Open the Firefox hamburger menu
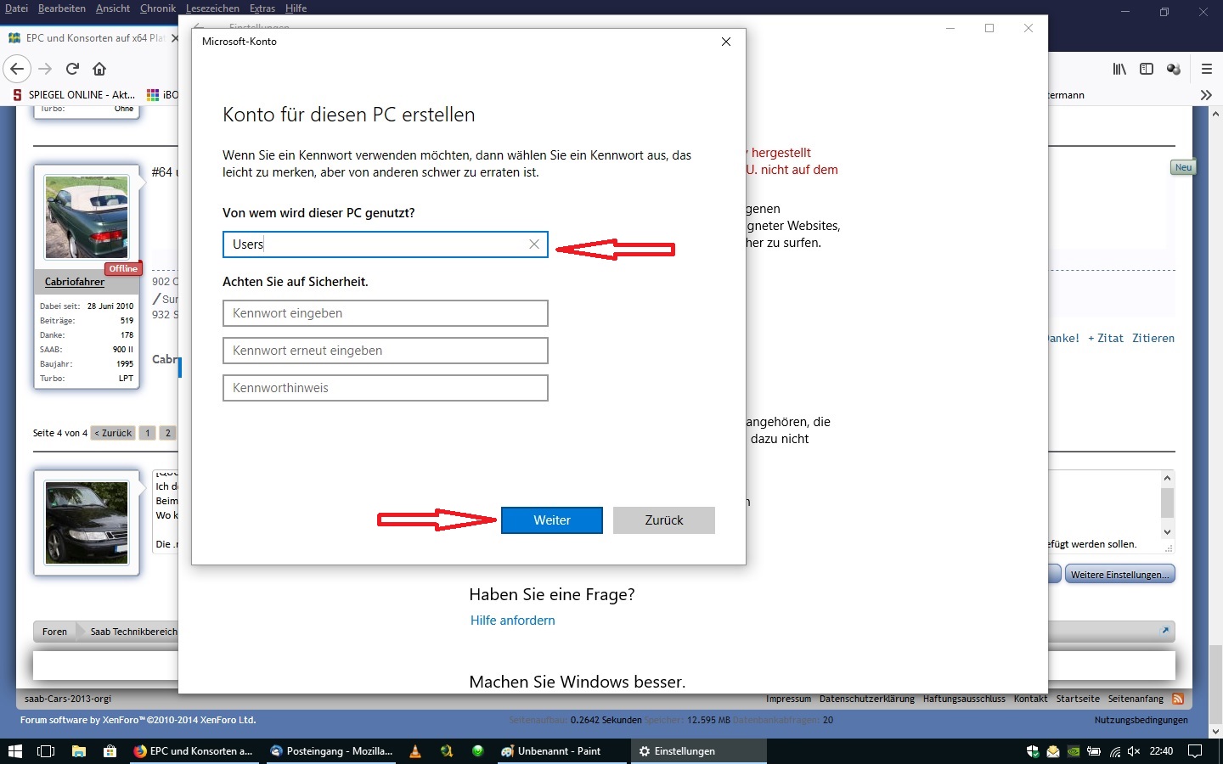 click(x=1206, y=69)
